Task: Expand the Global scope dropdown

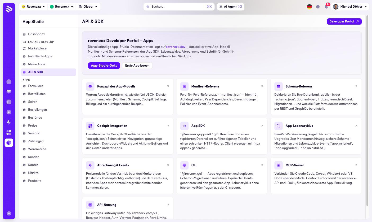Action: coord(88,7)
